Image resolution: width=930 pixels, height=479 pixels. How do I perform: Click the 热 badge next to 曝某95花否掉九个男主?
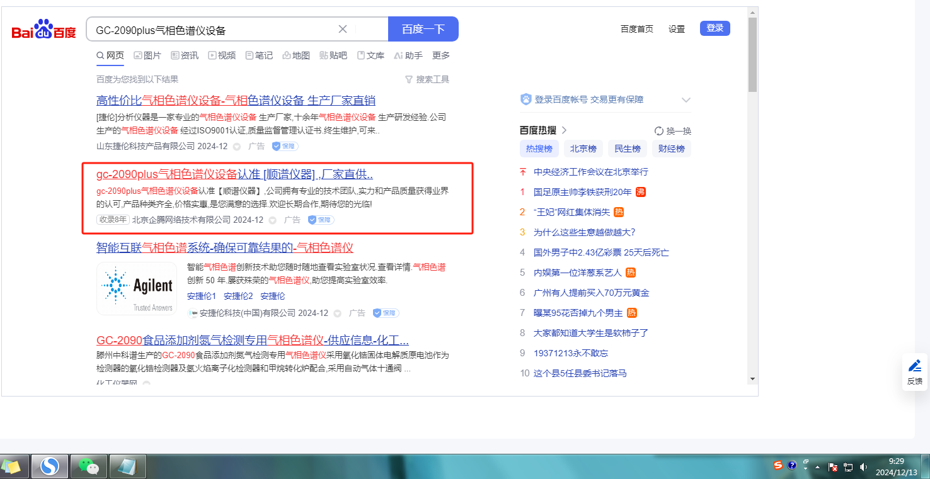(632, 313)
